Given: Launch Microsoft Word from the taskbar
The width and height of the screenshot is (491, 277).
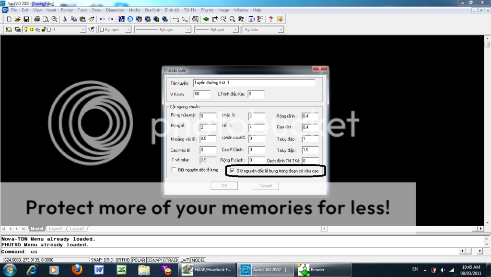Looking at the screenshot, I should point(99,269).
